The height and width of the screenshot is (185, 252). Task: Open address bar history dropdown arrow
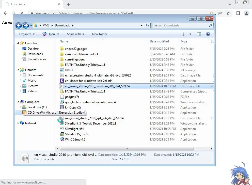pos(141,25)
